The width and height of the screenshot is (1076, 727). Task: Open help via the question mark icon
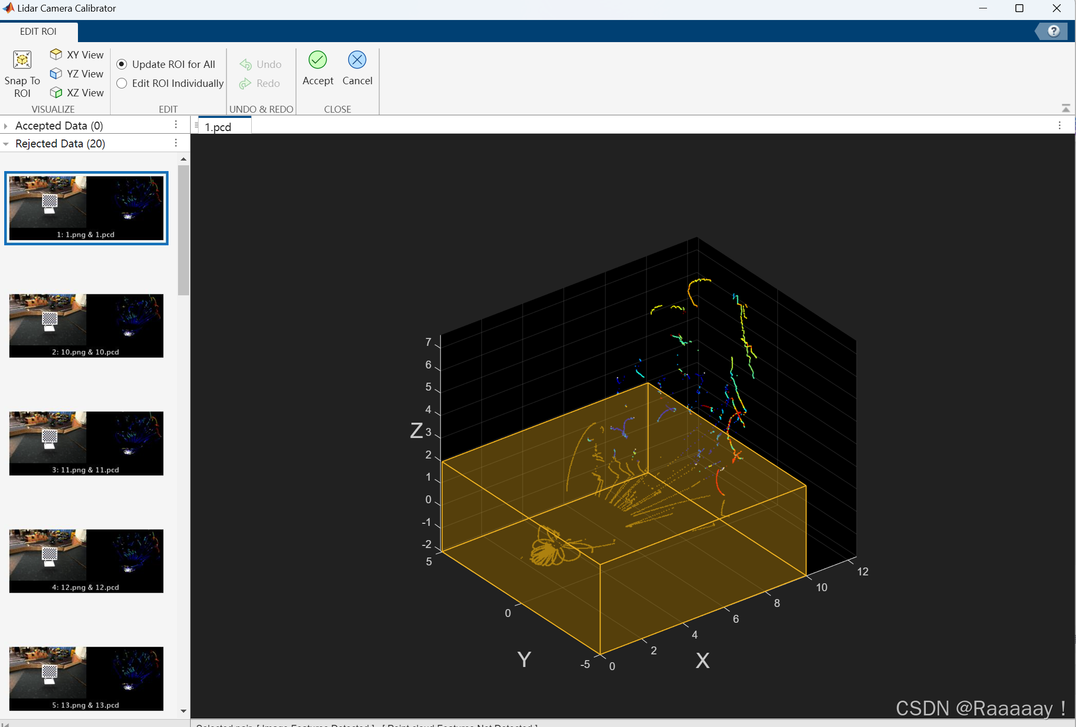tap(1053, 31)
